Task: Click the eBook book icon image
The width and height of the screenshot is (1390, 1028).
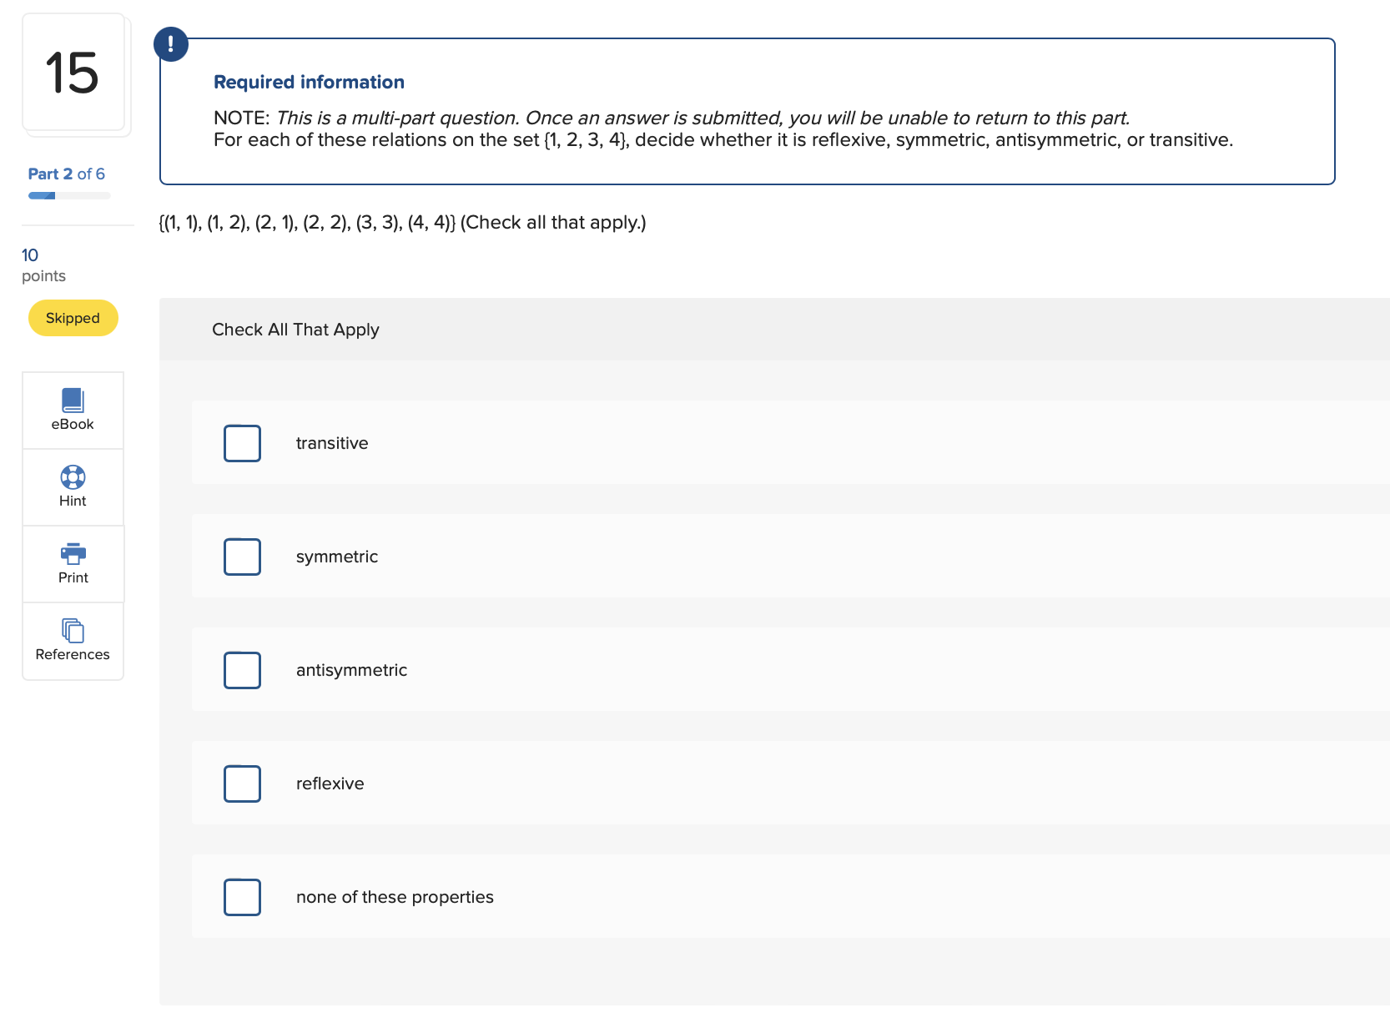Action: coord(73,400)
